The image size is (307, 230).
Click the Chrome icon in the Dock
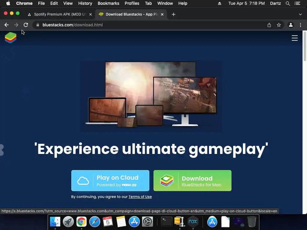pyautogui.click(x=82, y=221)
